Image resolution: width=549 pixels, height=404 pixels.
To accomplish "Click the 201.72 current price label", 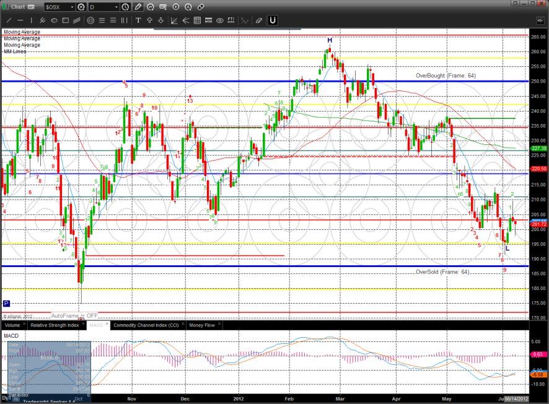I will tap(538, 224).
